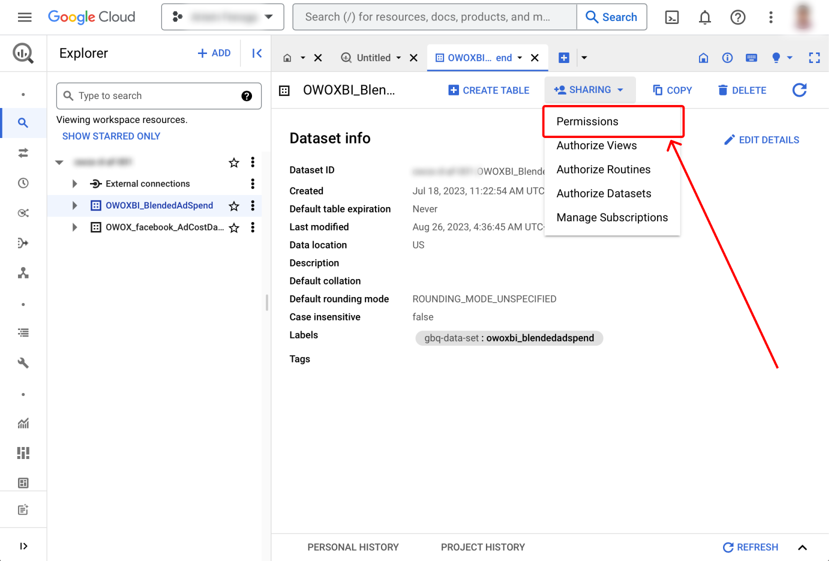Screen dimensions: 829x561
Task: Toggle fullscreen editor mode
Action: pos(814,58)
